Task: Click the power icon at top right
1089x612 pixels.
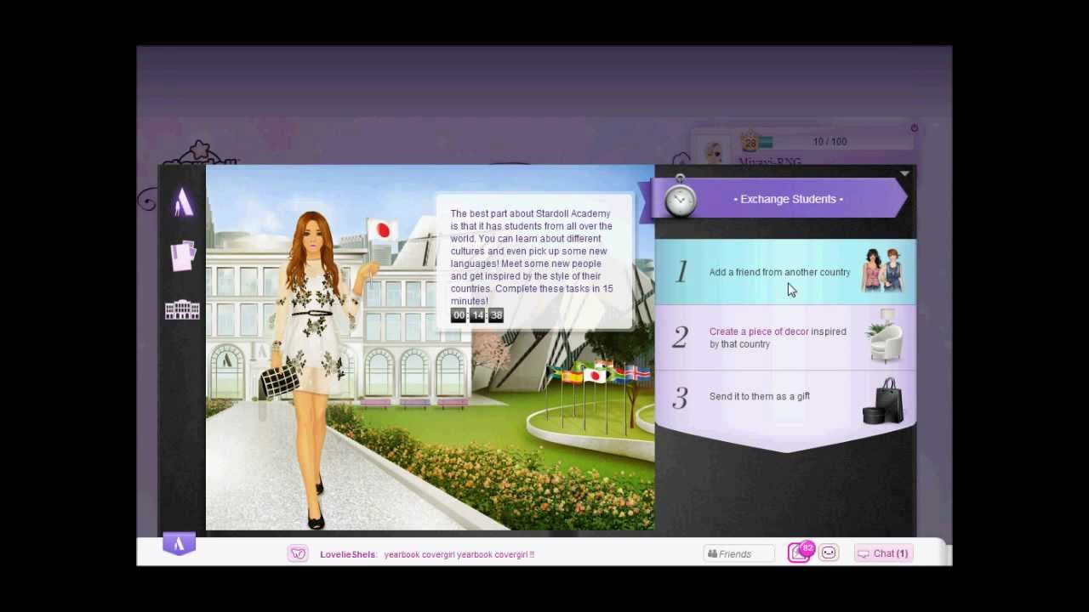Action: tap(914, 128)
